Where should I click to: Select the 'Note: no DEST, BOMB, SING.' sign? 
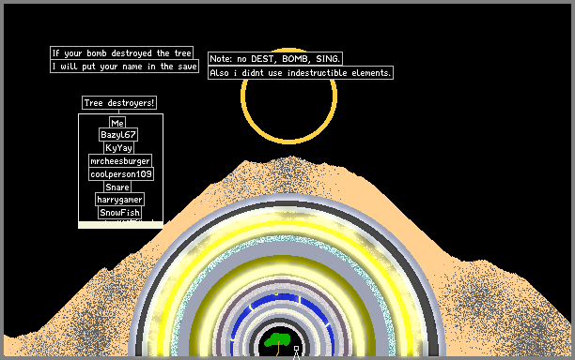tap(275, 58)
